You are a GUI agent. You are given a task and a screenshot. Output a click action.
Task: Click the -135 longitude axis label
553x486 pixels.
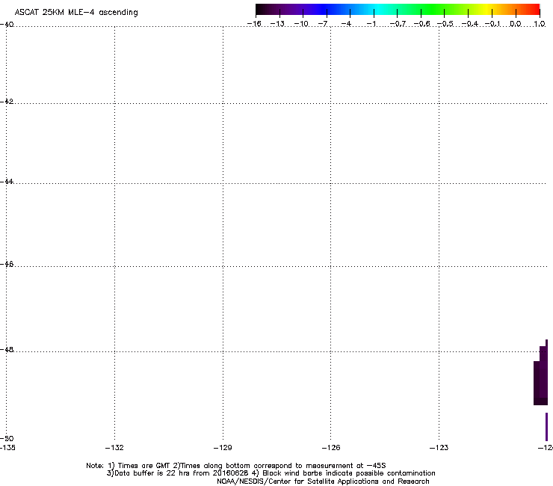7,448
